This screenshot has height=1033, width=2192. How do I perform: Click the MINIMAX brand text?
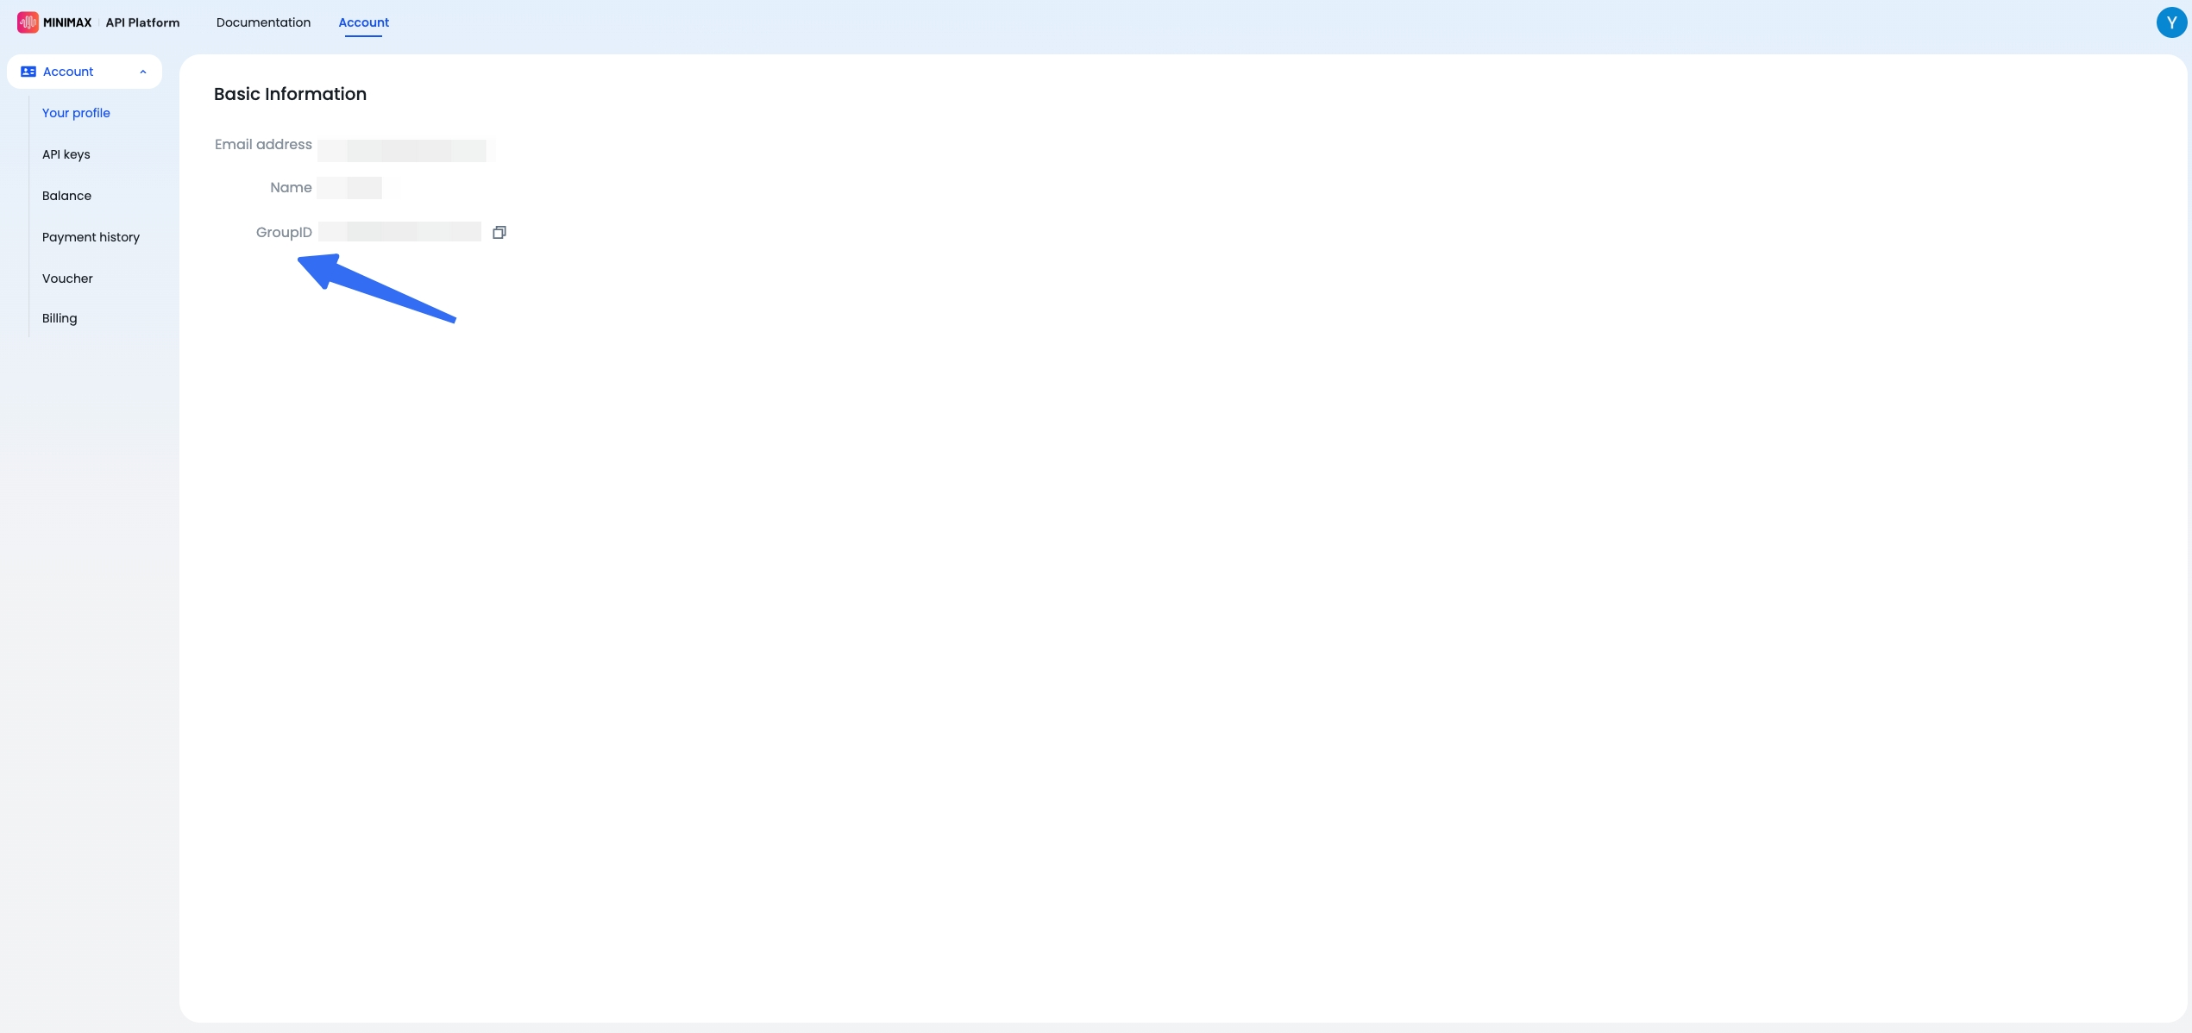click(x=67, y=22)
